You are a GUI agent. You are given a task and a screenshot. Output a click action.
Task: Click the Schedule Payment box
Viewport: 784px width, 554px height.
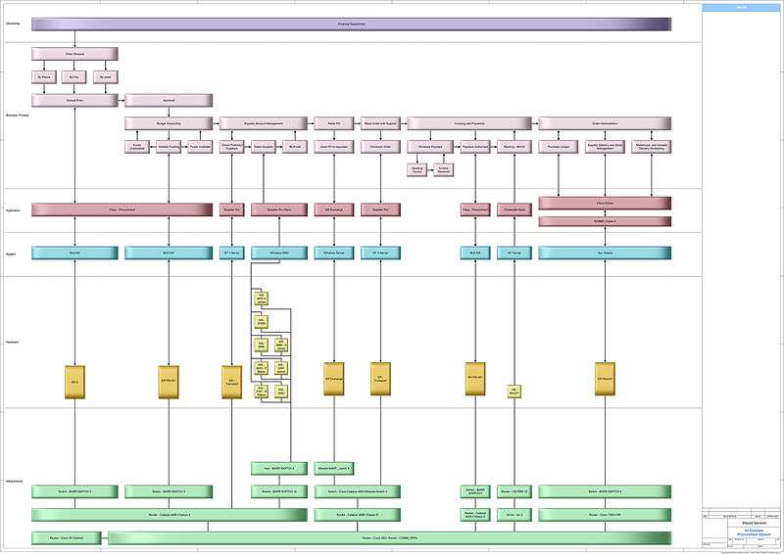click(429, 147)
